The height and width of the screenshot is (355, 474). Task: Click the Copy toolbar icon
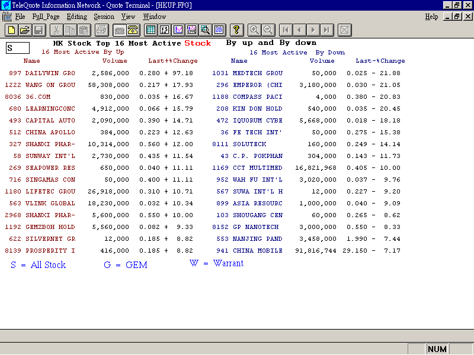coord(70,30)
